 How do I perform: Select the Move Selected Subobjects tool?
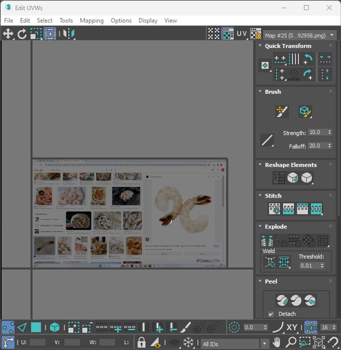pos(8,34)
